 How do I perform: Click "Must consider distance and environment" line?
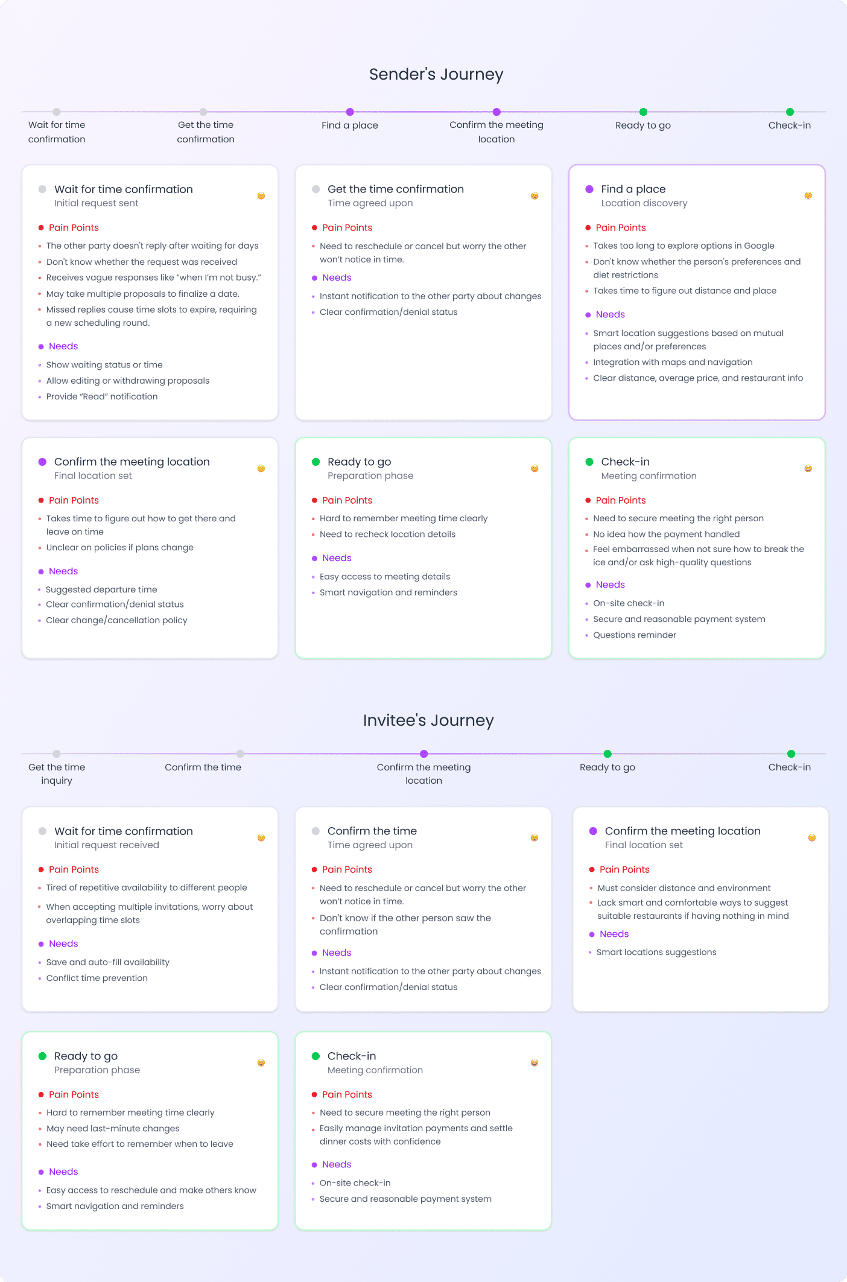pos(684,888)
